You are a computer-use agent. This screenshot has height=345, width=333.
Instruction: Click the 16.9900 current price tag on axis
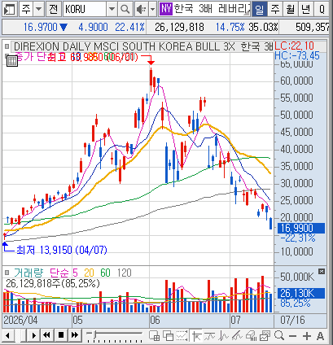[301, 228]
